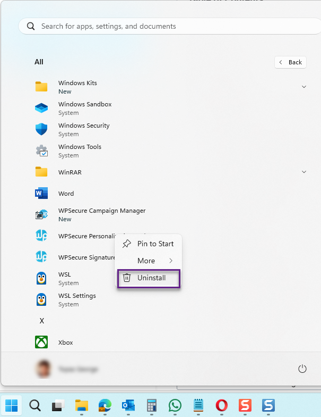Click the Windows Security label

84,126
